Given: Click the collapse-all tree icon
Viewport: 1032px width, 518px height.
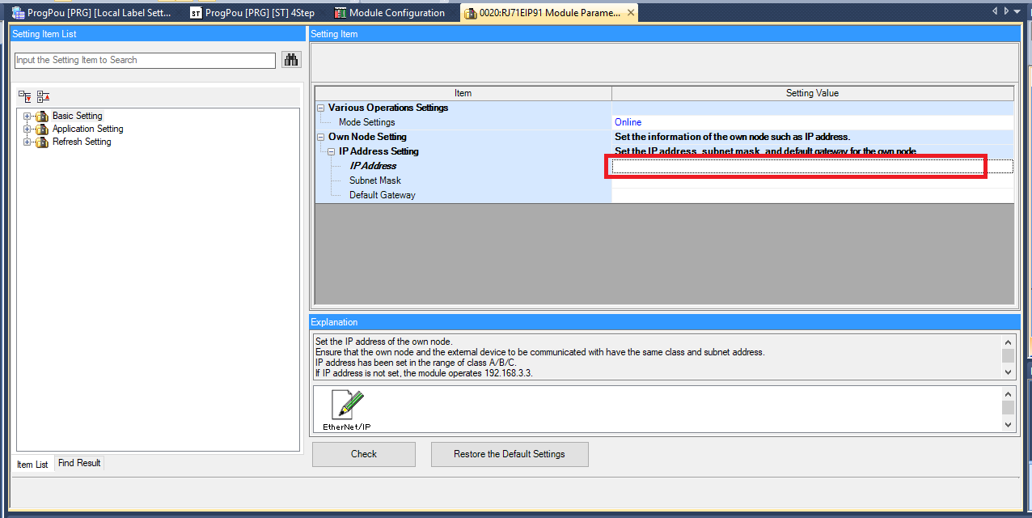Looking at the screenshot, I should coord(43,96).
